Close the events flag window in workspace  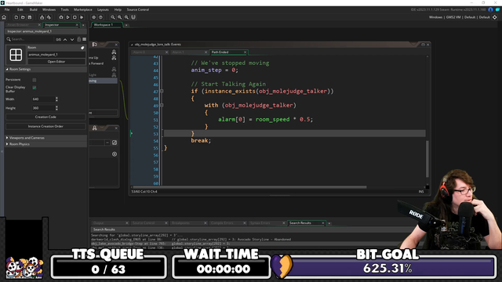point(116,45)
